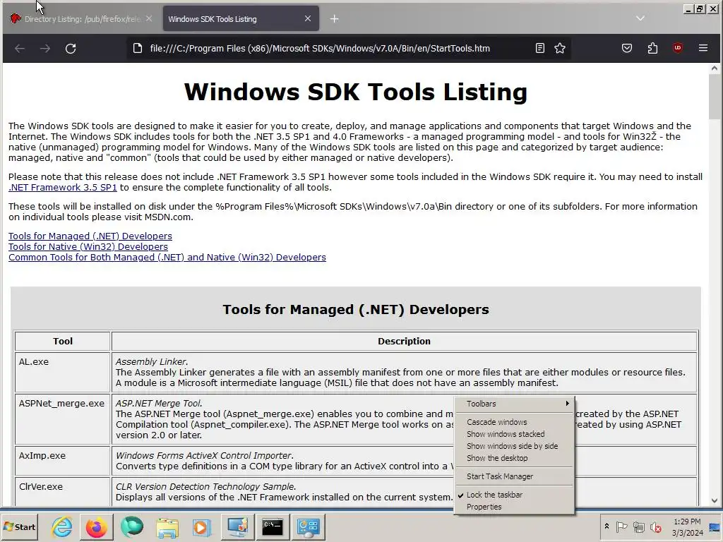
Task: Click the muted volume tray icon
Action: click(x=656, y=526)
